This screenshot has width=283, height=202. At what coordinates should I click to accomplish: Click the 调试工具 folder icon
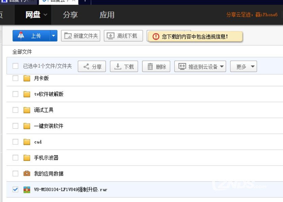point(27,110)
